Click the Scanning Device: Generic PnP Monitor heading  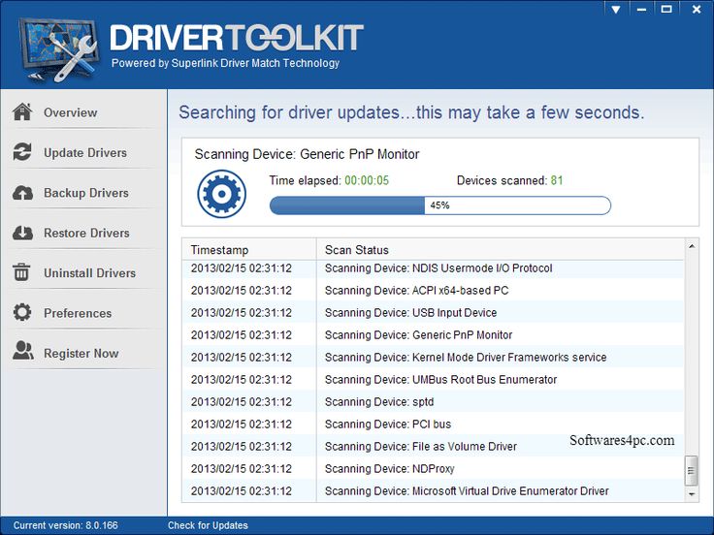tap(307, 154)
